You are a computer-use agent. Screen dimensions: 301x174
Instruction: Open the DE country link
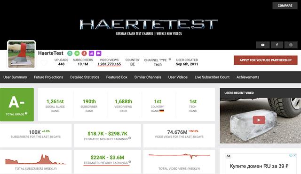(133, 64)
